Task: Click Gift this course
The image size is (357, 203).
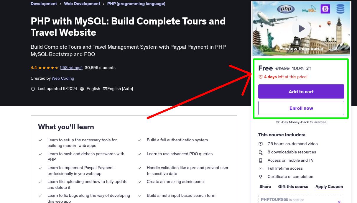Action: (293, 186)
